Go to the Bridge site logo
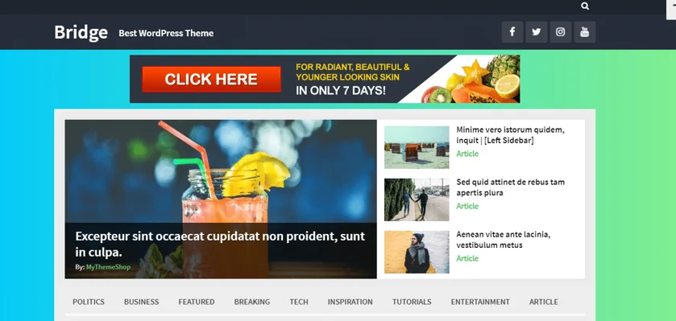 point(81,32)
